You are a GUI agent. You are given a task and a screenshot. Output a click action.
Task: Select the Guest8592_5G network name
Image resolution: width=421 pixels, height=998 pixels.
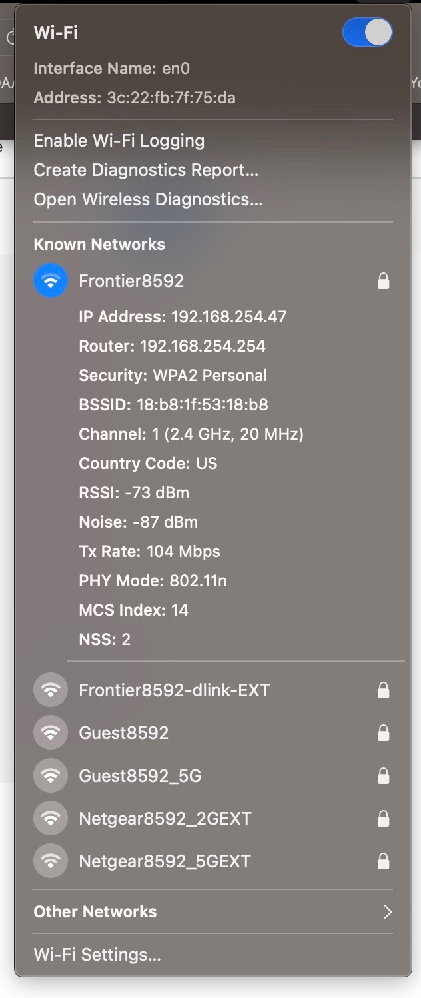[140, 775]
